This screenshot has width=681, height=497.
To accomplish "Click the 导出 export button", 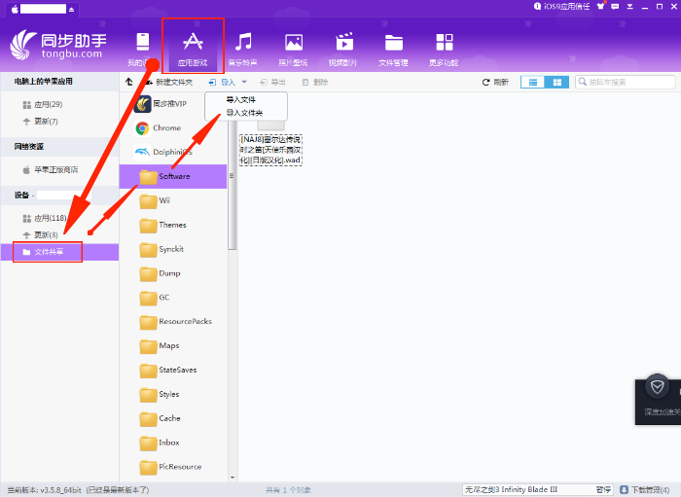I will tap(272, 82).
